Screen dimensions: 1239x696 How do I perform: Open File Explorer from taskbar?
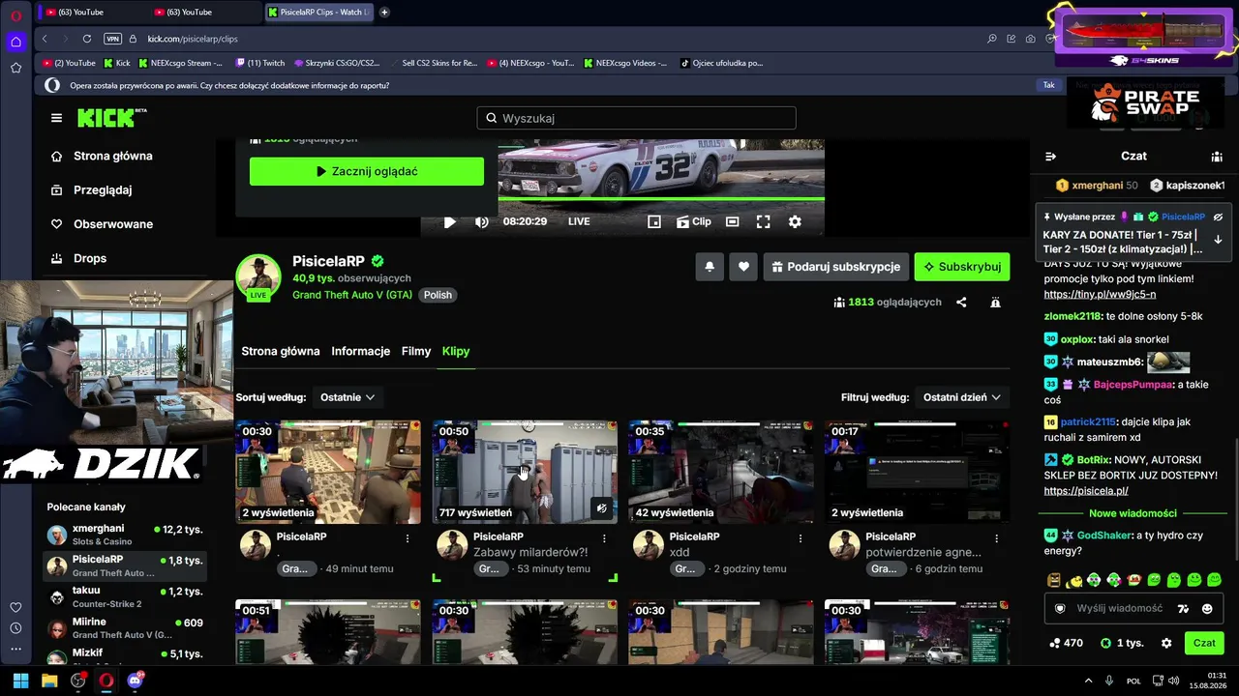(49, 681)
